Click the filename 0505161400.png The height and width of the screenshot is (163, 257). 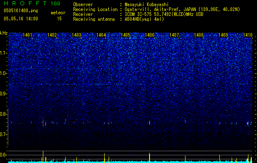(x=21, y=11)
